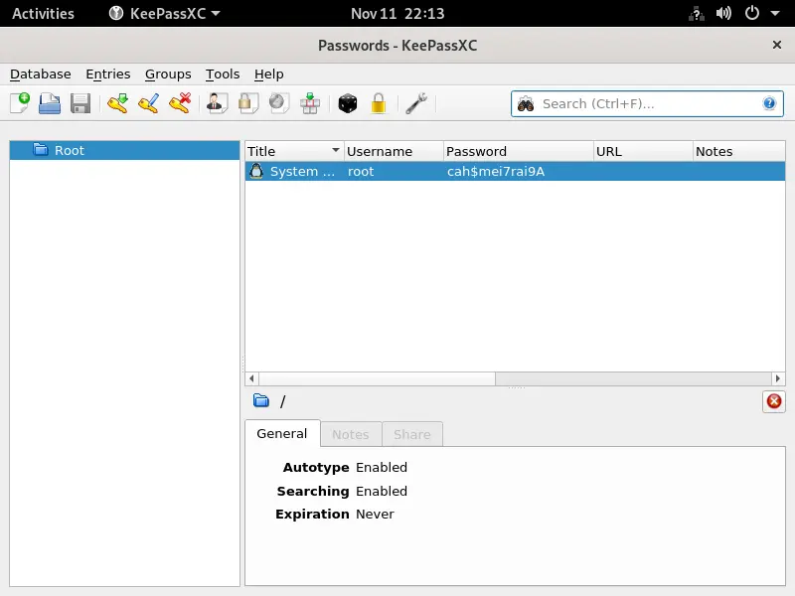
Task: Click the horizontal scrollbar right arrow
Action: coord(778,378)
